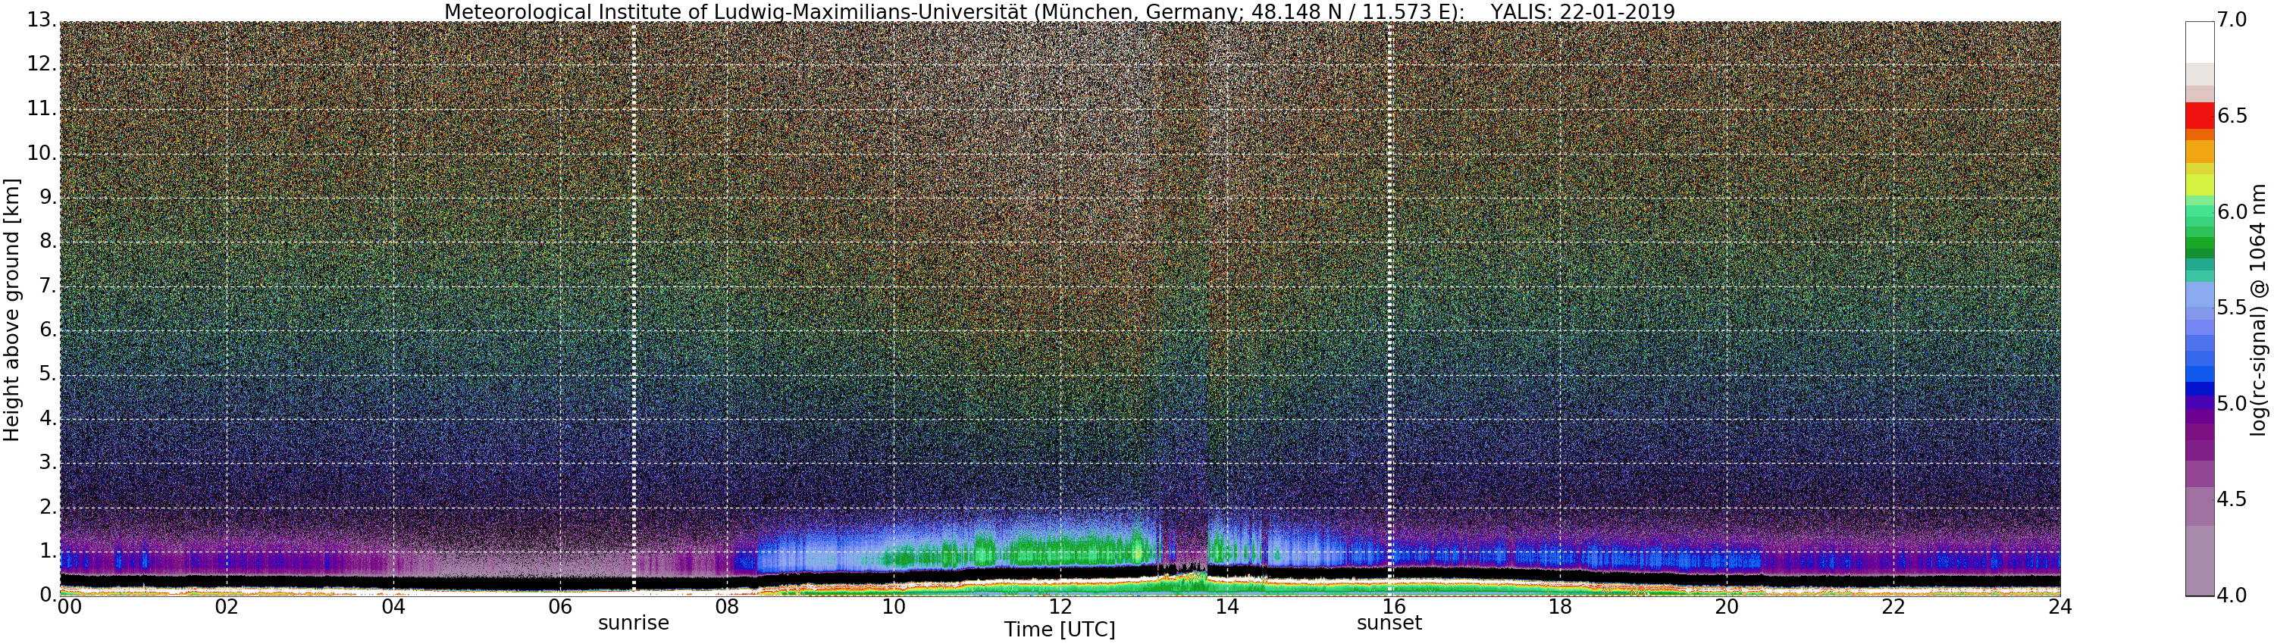Image resolution: width=2274 pixels, height=644 pixels.
Task: Click the time tick '08'
Action: (726, 607)
